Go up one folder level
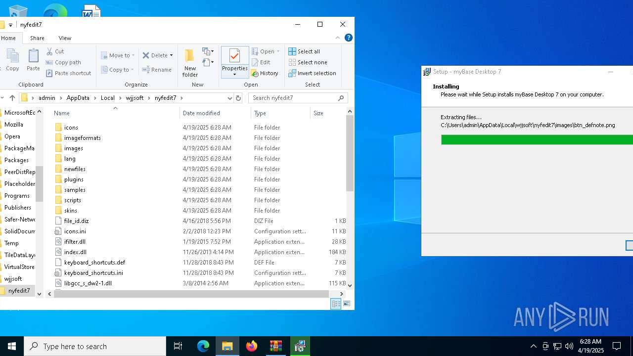633x356 pixels. (x=12, y=98)
